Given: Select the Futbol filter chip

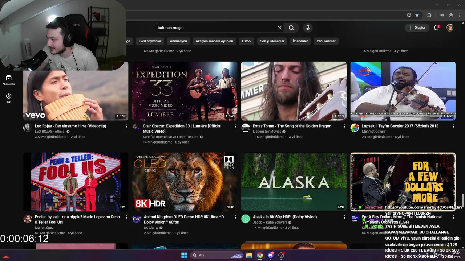Looking at the screenshot, I should [x=247, y=41].
